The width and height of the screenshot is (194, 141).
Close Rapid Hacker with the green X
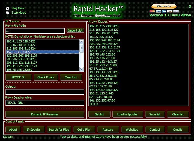190,7
